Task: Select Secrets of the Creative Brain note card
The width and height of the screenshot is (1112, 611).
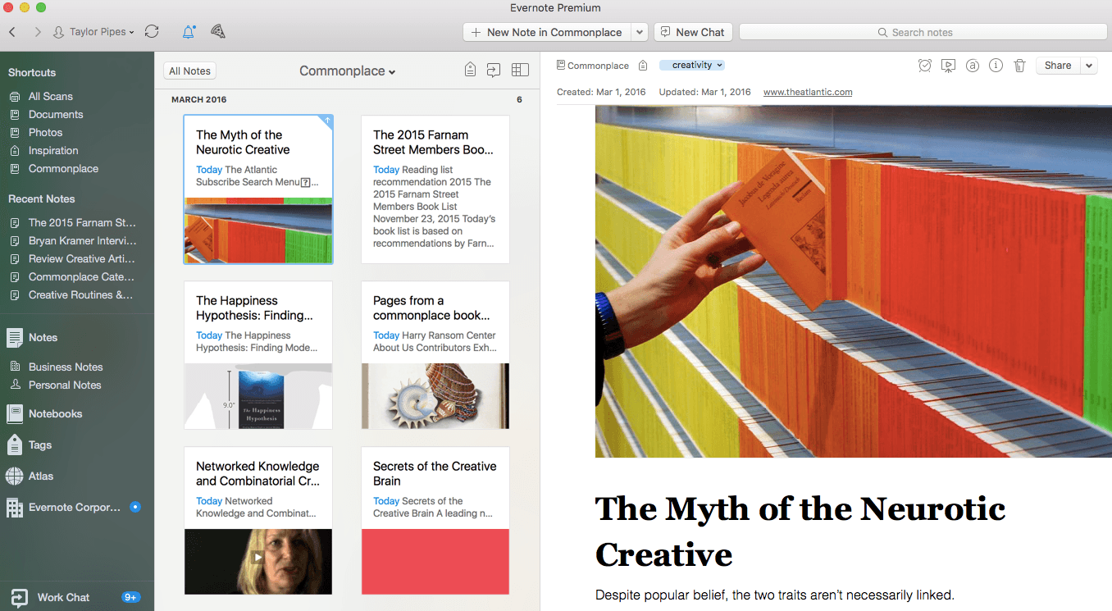Action: coord(435,521)
